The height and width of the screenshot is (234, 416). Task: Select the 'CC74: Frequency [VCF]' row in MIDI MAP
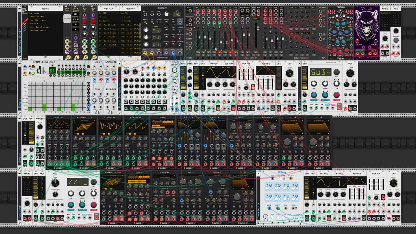tap(109, 37)
